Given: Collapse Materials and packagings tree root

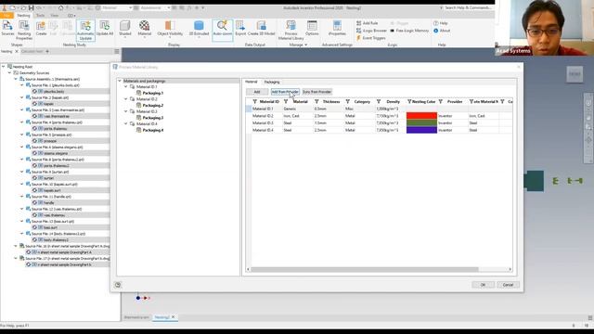Looking at the screenshot, I should pos(120,81).
